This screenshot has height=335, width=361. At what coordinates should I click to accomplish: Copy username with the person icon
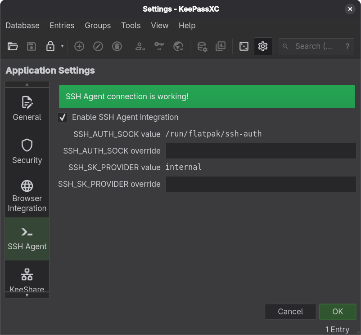140,46
